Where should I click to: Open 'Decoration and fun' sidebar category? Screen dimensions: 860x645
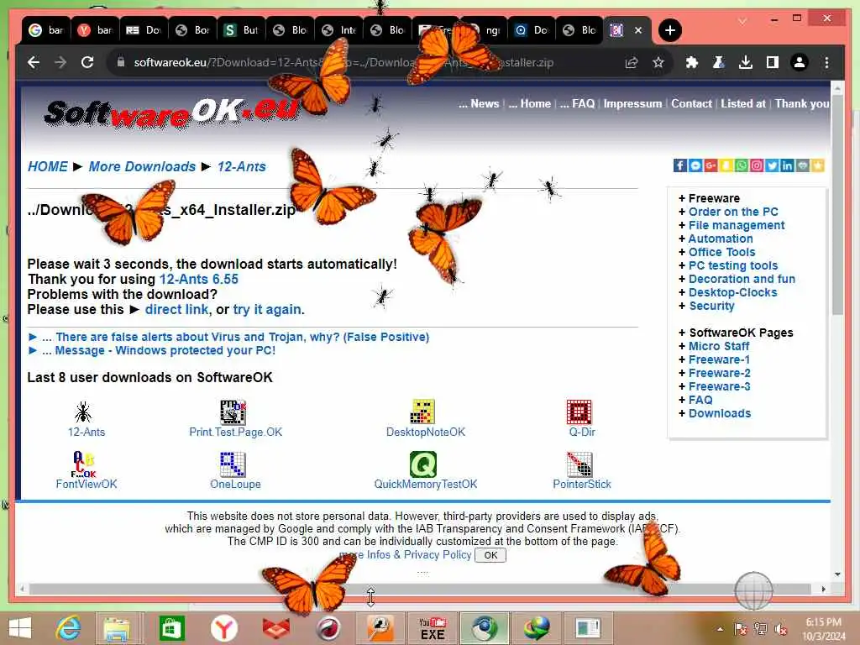coord(742,279)
